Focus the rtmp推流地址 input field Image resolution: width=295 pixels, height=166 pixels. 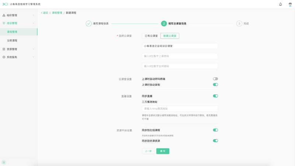pyautogui.click(x=180, y=109)
